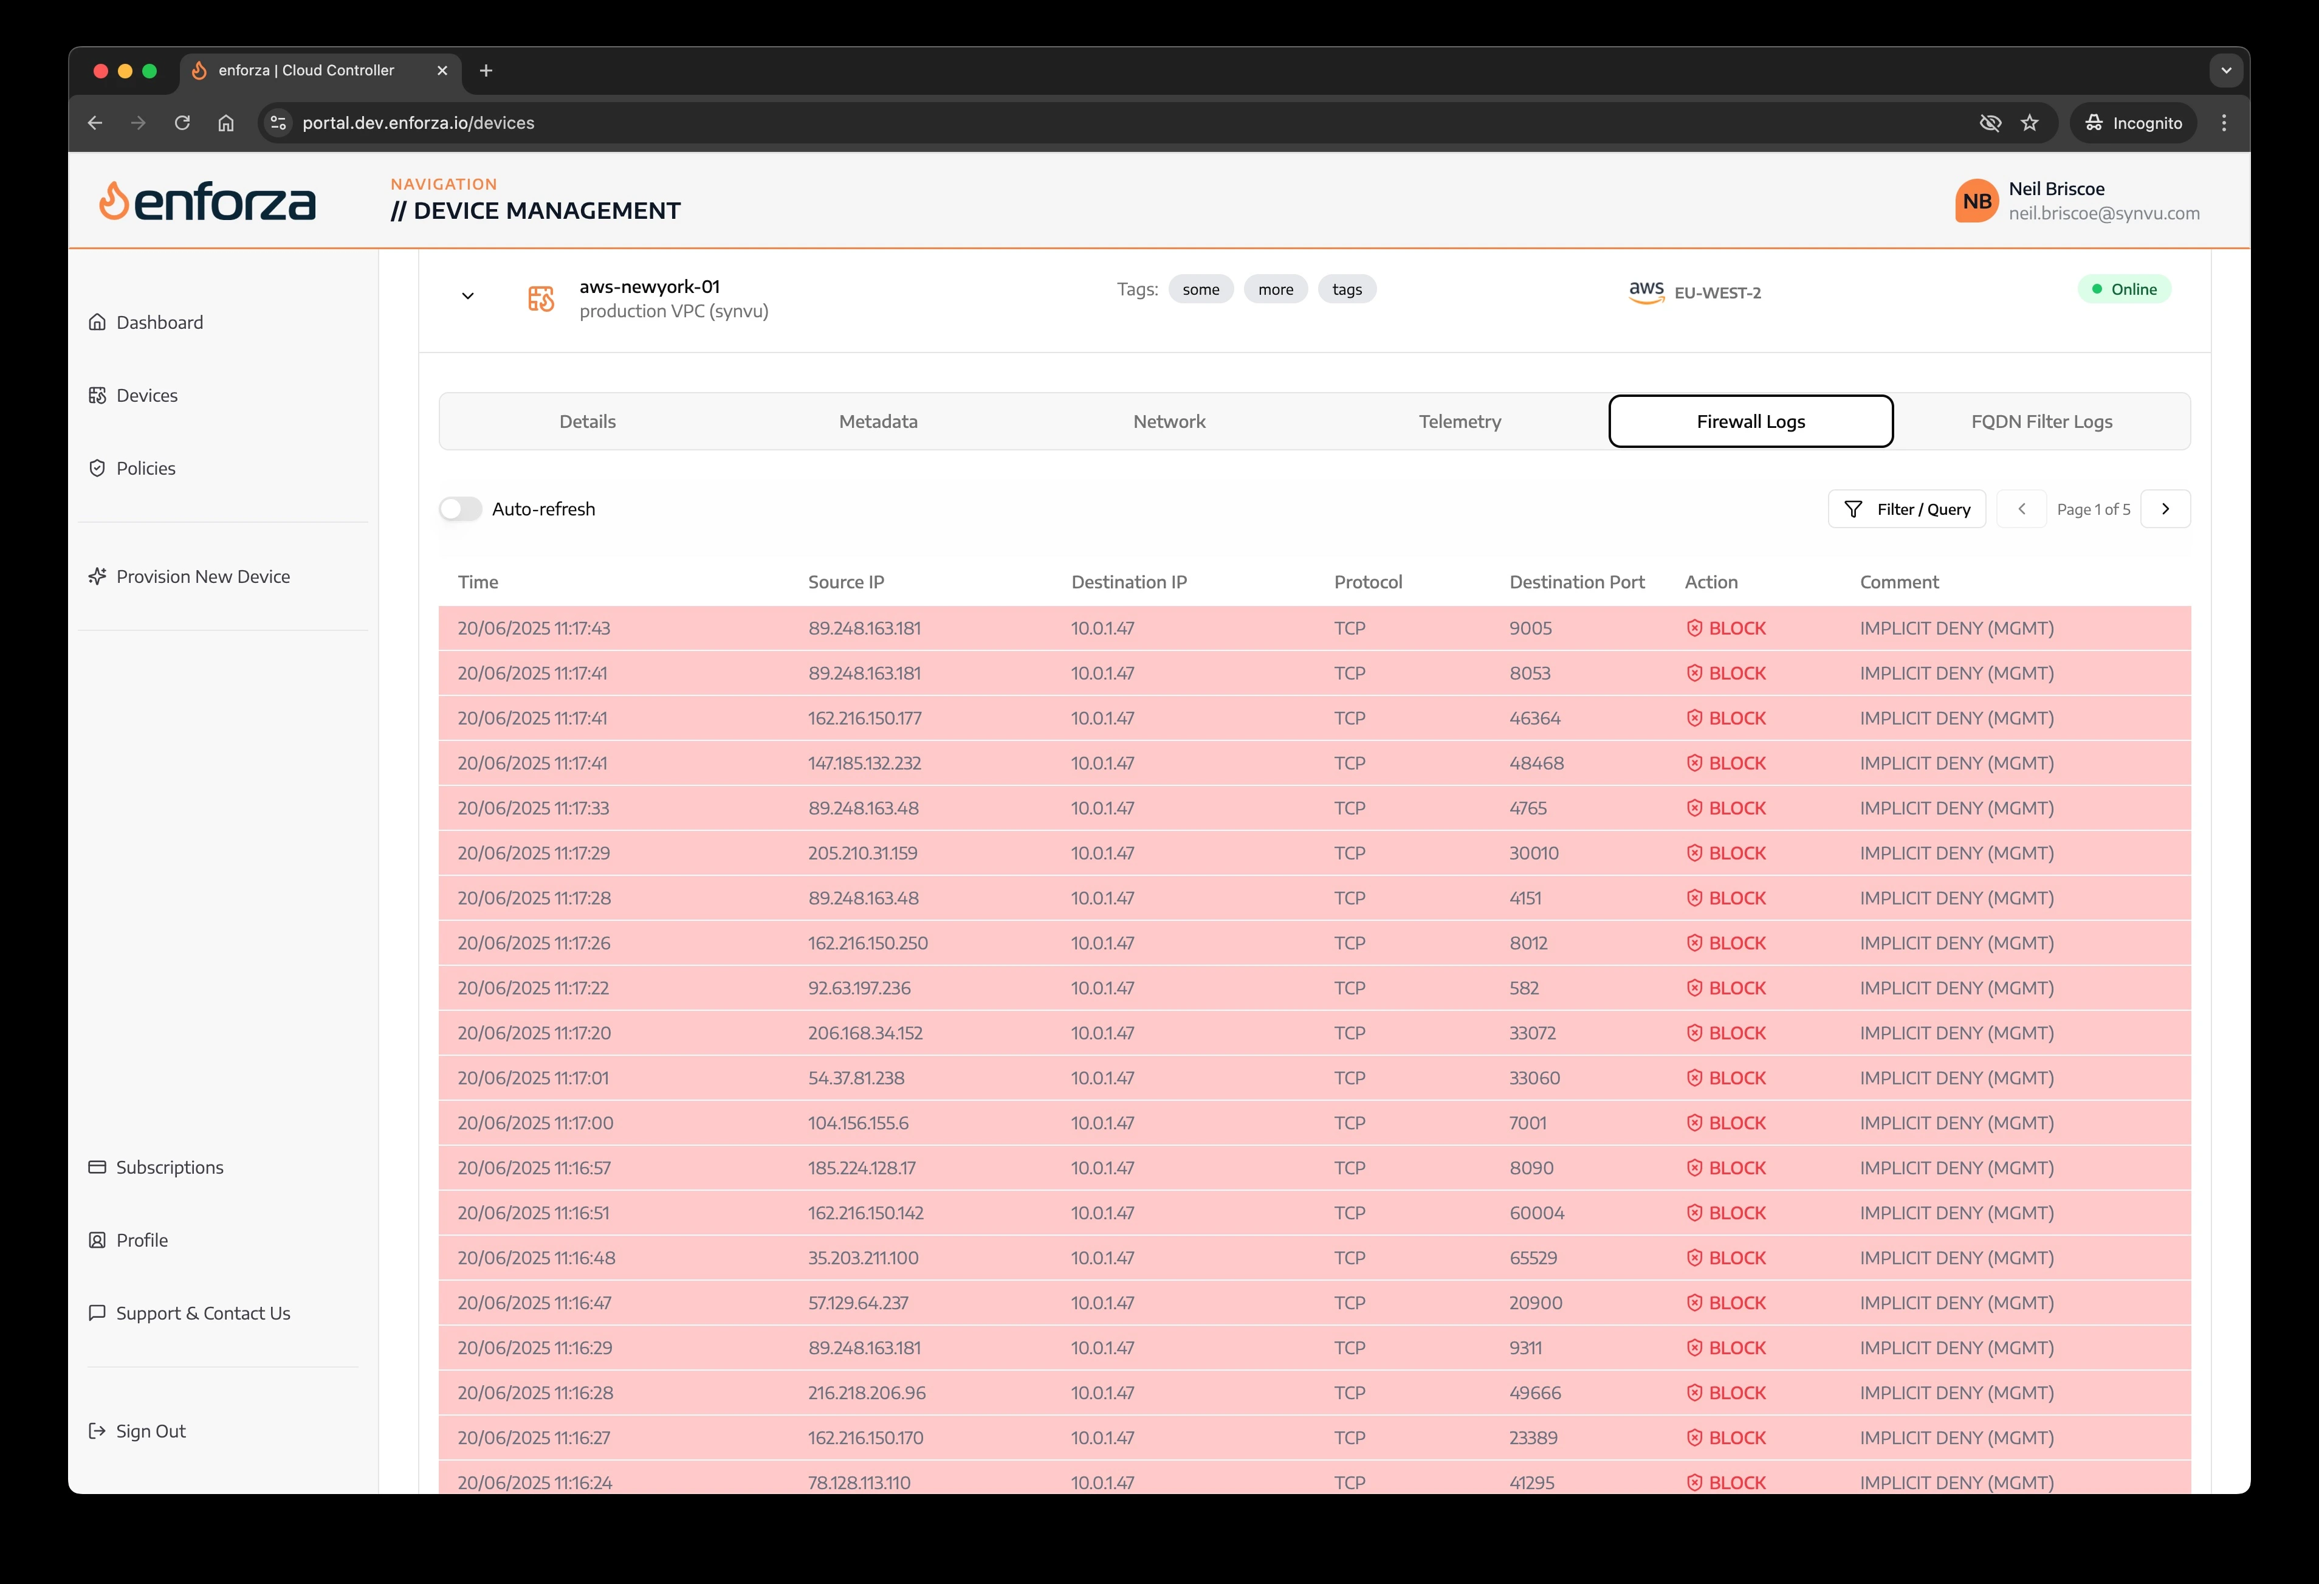This screenshot has width=2319, height=1584.
Task: Click the AWS logo beside EU-WEST-2
Action: [x=1646, y=291]
